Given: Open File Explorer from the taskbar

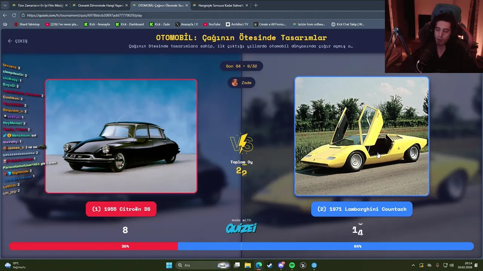Looking at the screenshot, I should [248, 265].
